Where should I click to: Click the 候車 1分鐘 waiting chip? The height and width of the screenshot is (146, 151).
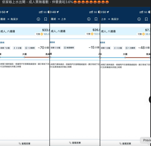tap(105, 48)
